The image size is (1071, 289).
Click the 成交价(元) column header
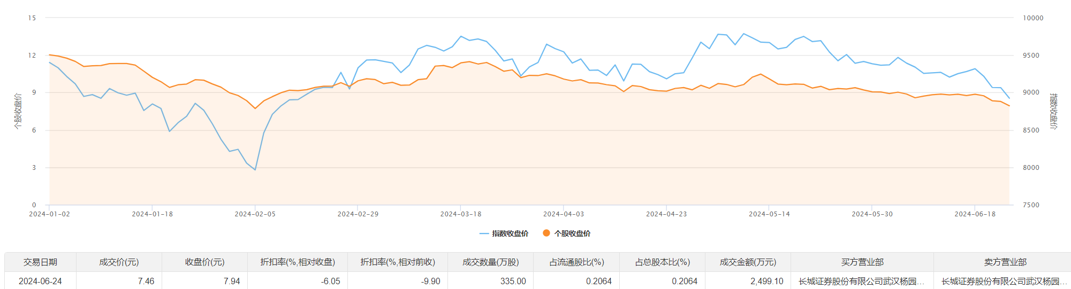119,262
